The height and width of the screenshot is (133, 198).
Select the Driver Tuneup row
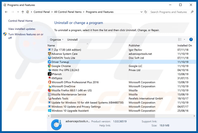click(122, 62)
